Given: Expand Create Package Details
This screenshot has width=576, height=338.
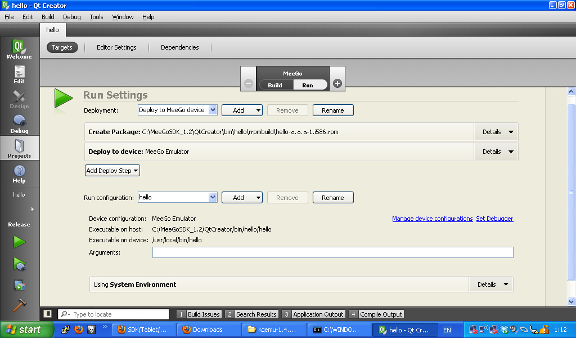Looking at the screenshot, I should pyautogui.click(x=496, y=132).
